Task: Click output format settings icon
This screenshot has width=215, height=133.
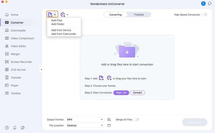Action: tap(109, 120)
